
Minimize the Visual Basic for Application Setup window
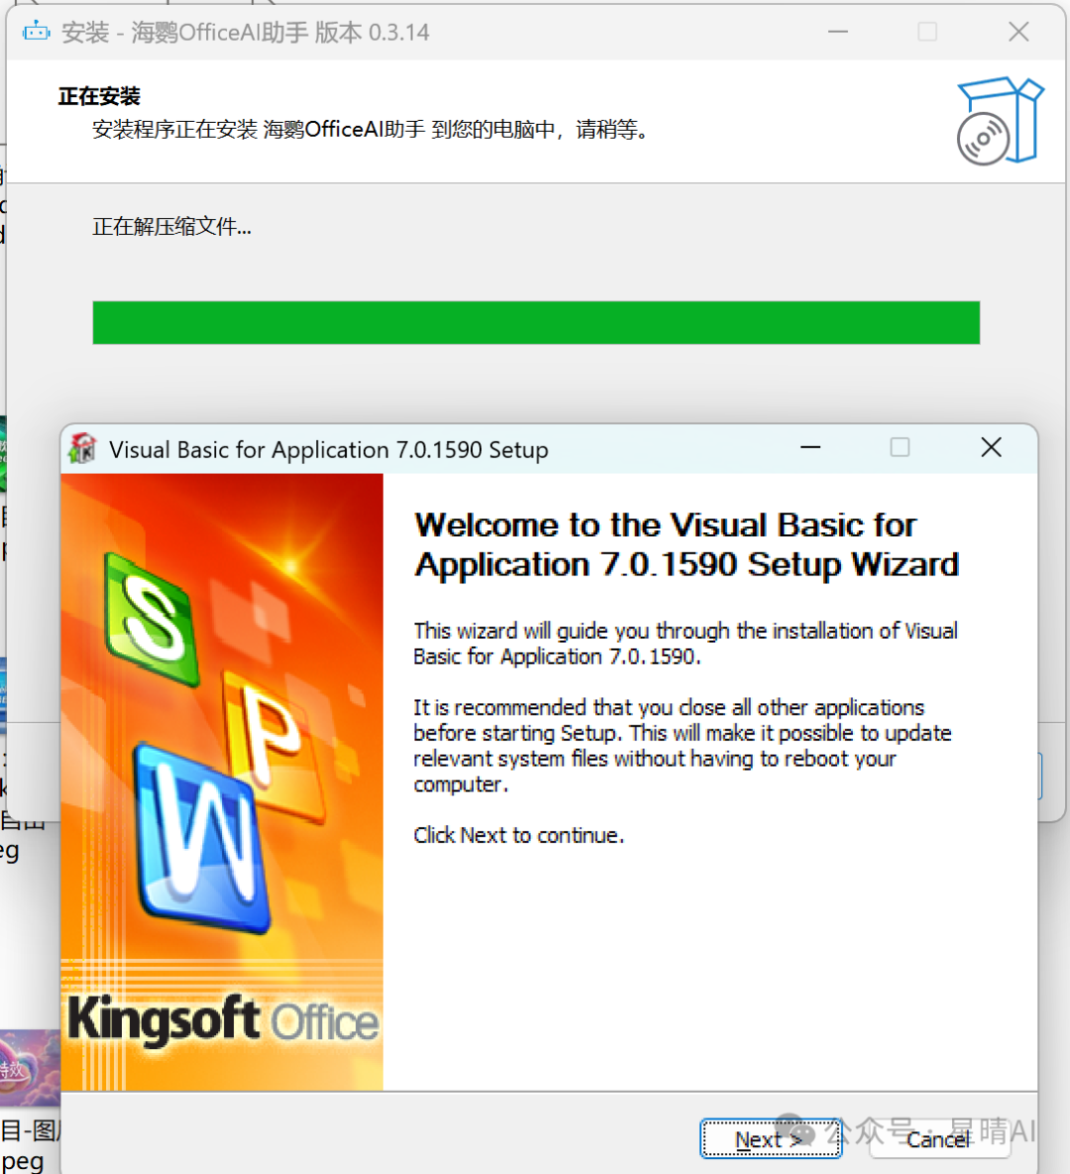(x=810, y=448)
